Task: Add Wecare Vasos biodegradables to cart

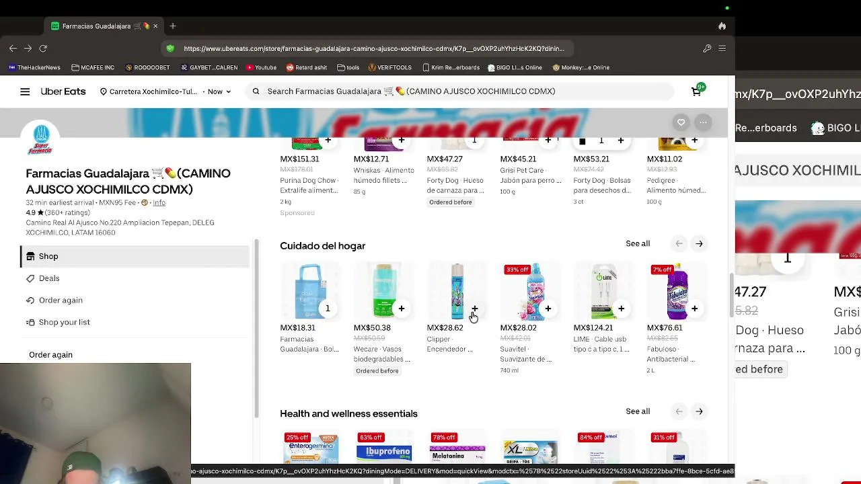Action: coord(401,309)
